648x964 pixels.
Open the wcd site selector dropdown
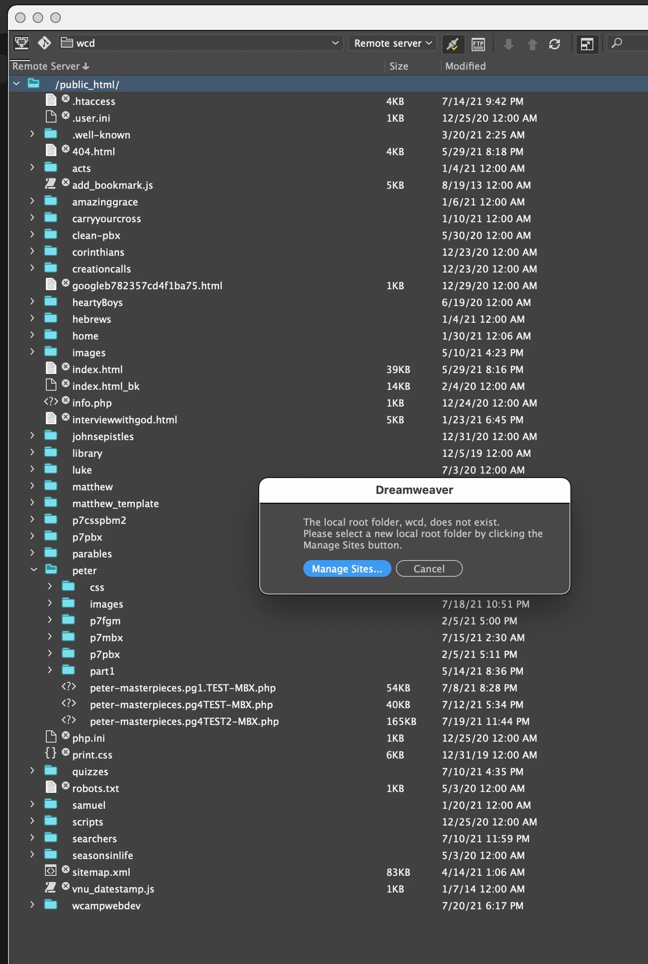201,43
